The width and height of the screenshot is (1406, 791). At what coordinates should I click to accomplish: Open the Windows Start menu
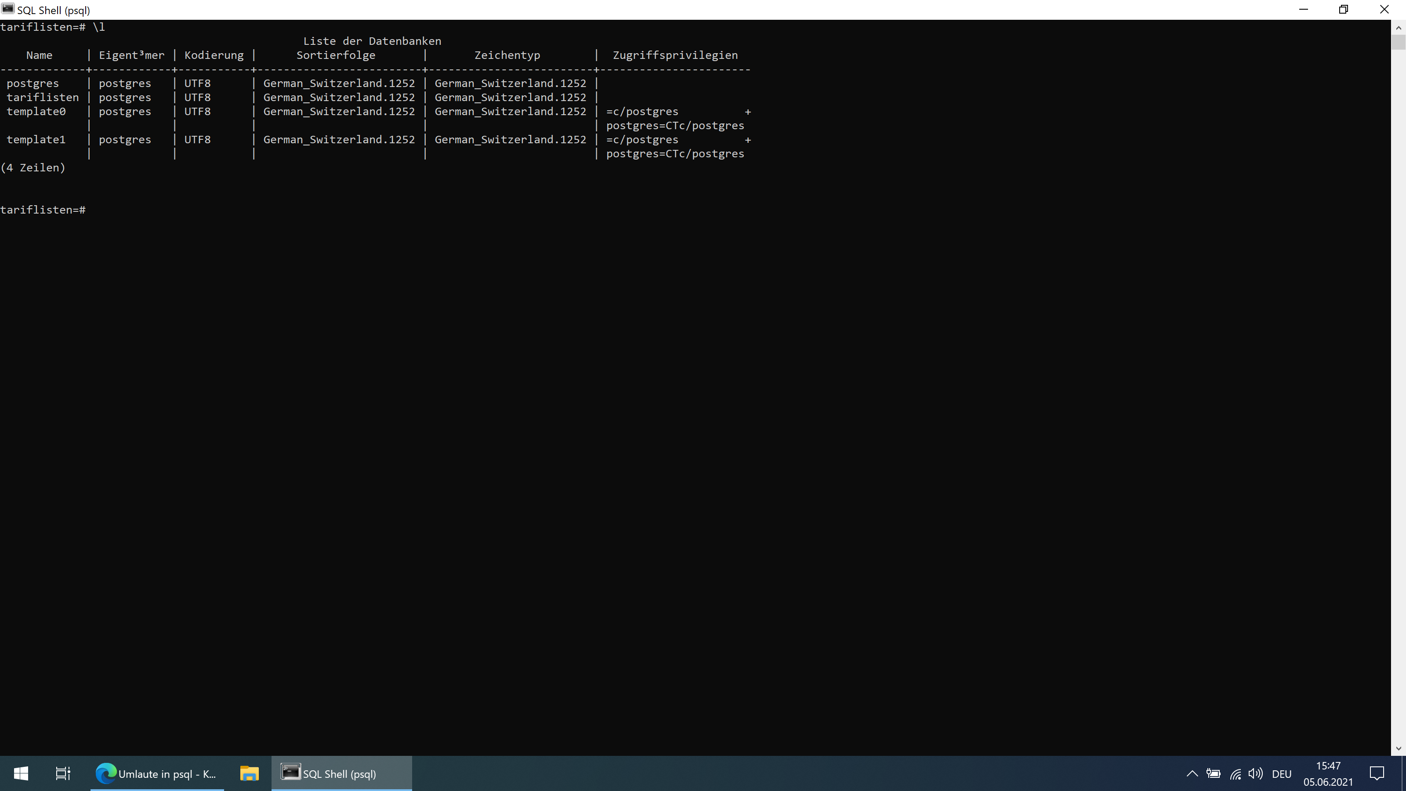click(21, 773)
